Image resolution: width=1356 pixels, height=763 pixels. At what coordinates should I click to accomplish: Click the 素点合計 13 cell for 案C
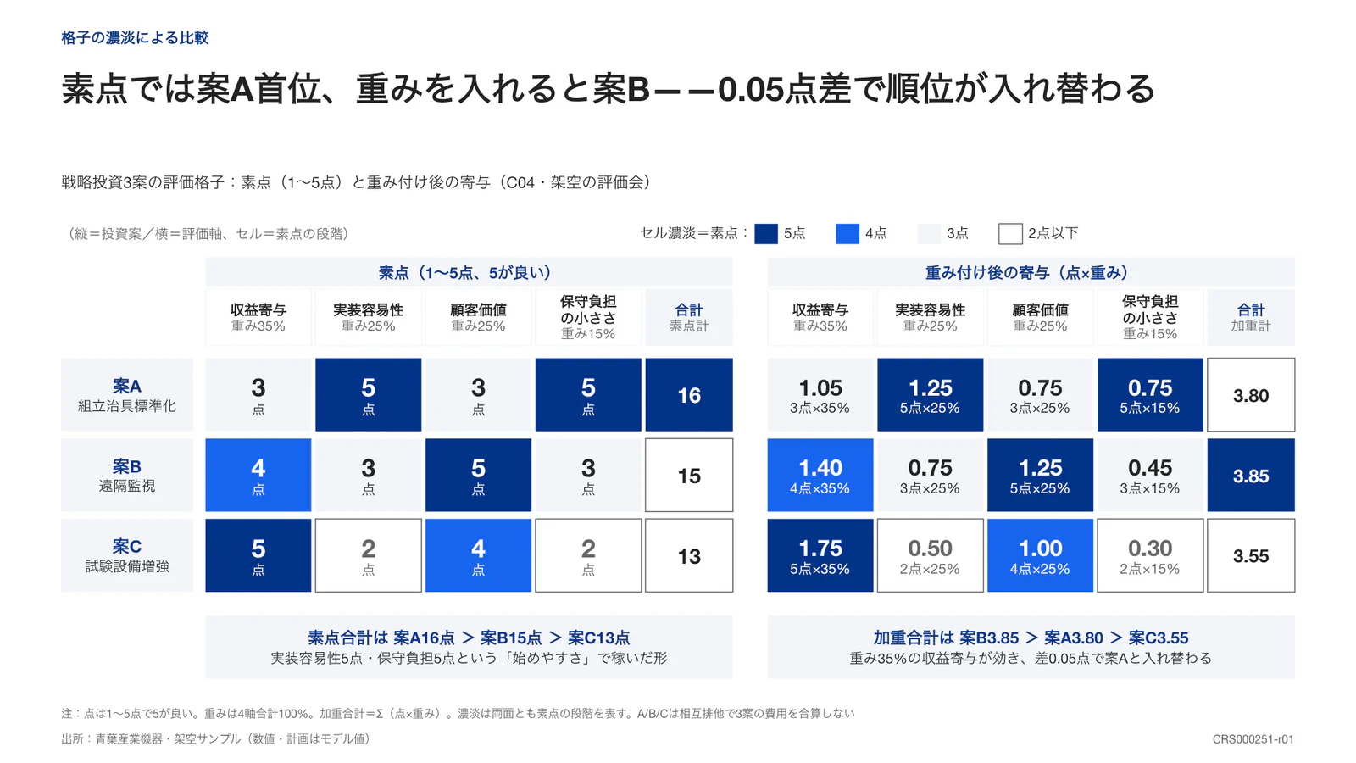coord(689,555)
